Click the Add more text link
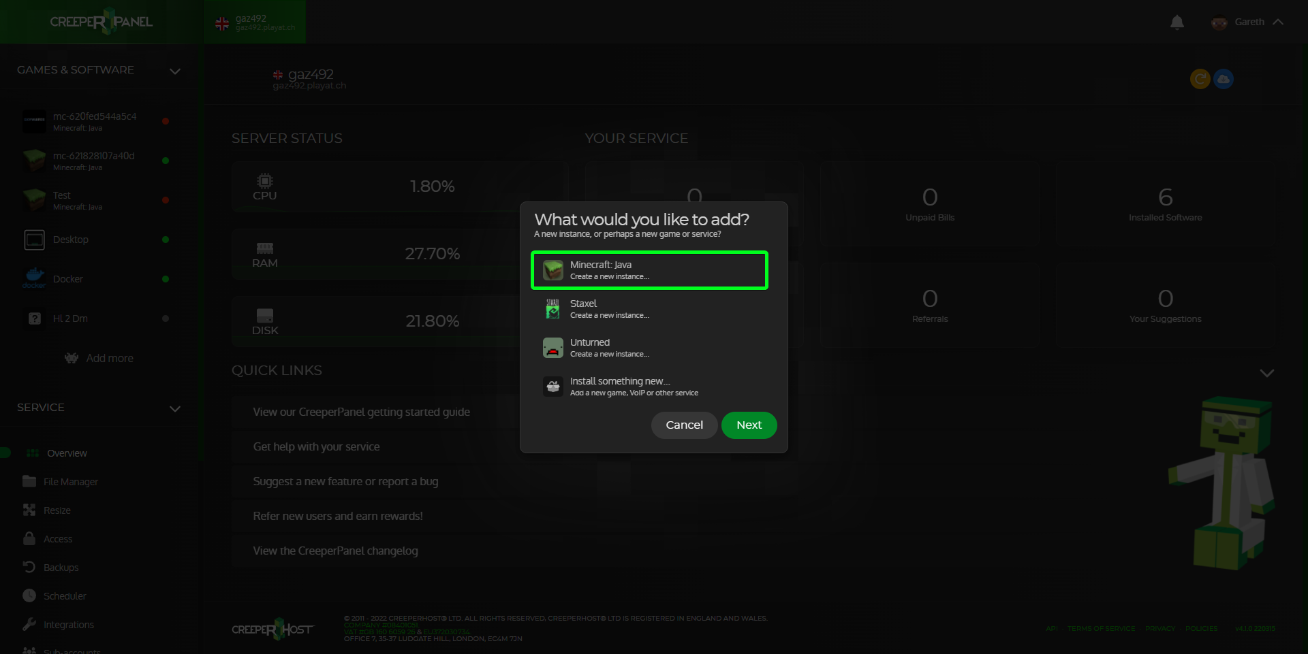Viewport: 1308px width, 654px height. coord(110,358)
